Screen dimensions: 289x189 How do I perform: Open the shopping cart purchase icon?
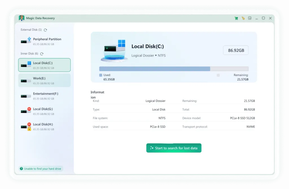pos(236,18)
